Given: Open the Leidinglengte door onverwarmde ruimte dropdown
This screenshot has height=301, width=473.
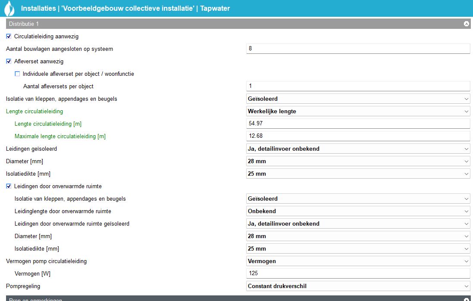Looking at the screenshot, I should [358, 211].
